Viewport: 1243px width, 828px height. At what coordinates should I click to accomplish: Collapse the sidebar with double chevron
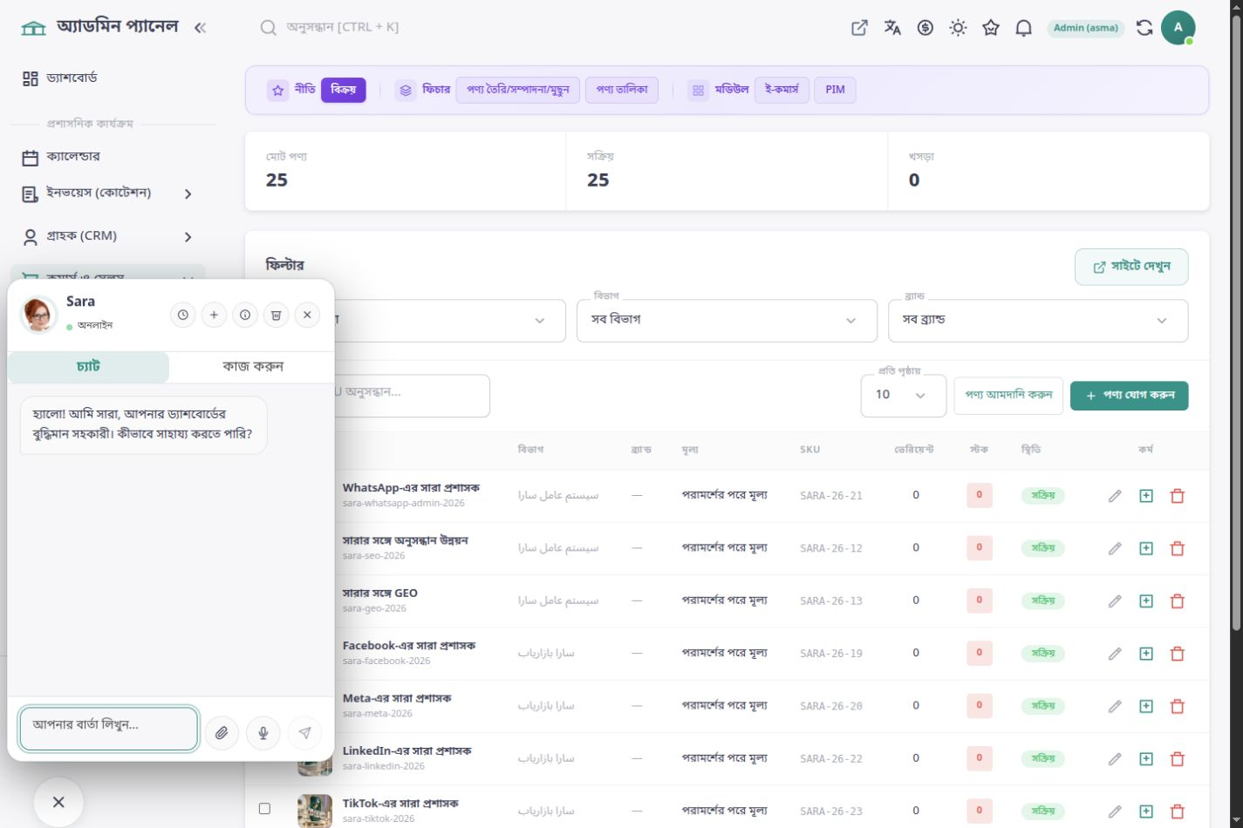point(200,28)
